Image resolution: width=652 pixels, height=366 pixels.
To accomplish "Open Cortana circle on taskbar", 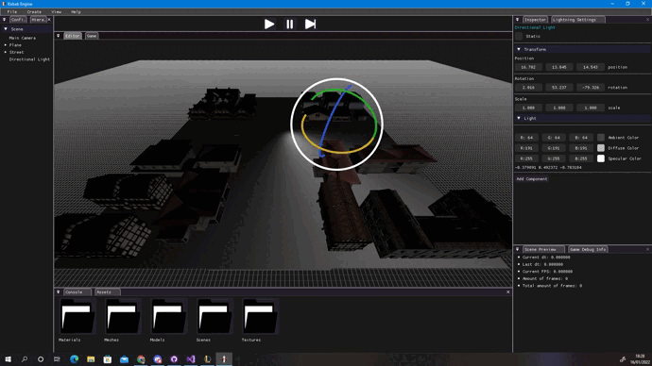I will point(41,359).
